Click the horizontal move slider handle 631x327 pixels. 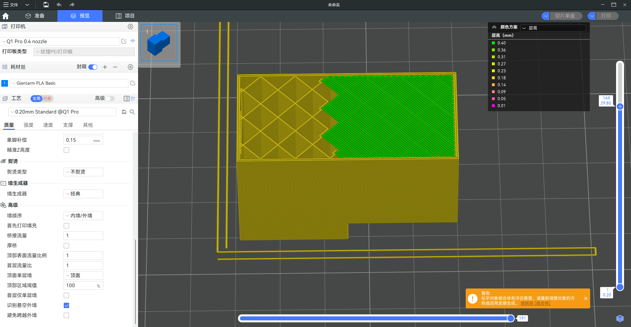click(511, 318)
